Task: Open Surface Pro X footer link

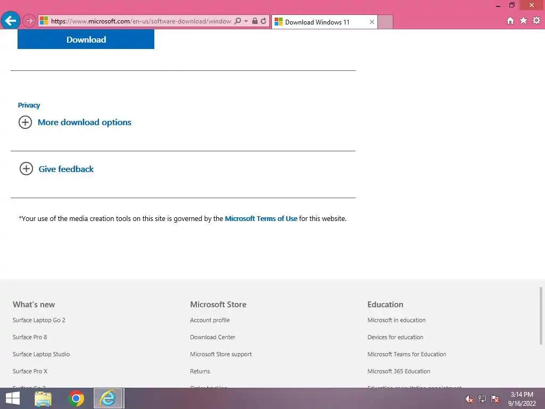Action: tap(30, 371)
